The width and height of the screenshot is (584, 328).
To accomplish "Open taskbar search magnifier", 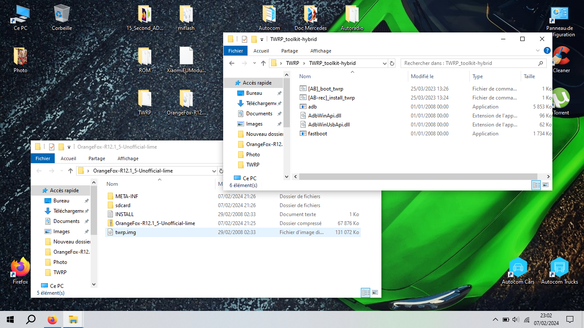I will pyautogui.click(x=31, y=319).
